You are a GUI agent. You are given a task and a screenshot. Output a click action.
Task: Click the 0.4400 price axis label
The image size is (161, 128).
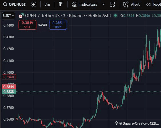tap(9, 25)
